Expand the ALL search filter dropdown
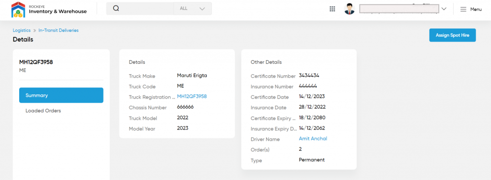Screen dimensions: 491x180 pyautogui.click(x=193, y=9)
